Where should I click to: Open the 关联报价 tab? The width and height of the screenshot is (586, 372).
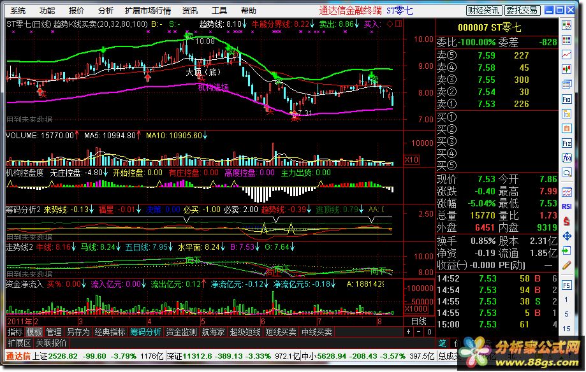click(x=51, y=343)
